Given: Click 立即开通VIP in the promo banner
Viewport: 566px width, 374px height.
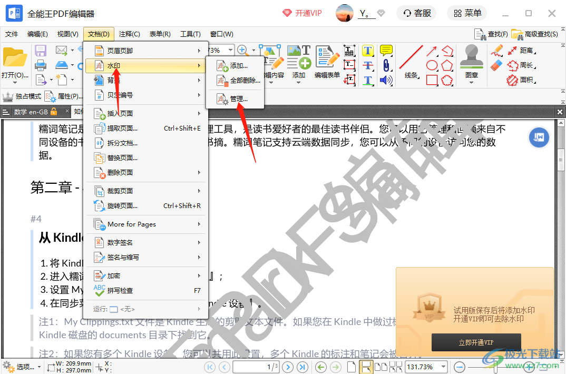Looking at the screenshot, I should click(476, 342).
